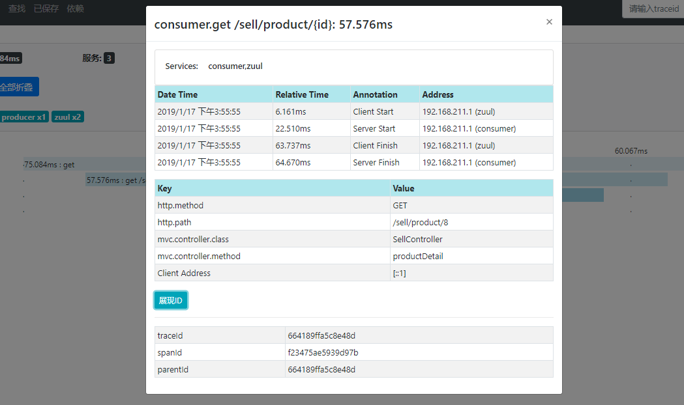Select the 57.576ms get span bar

pyautogui.click(x=114, y=180)
